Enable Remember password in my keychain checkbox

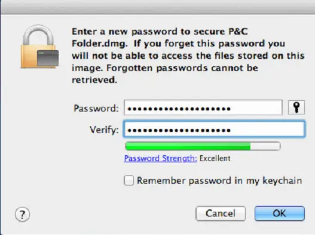(129, 181)
